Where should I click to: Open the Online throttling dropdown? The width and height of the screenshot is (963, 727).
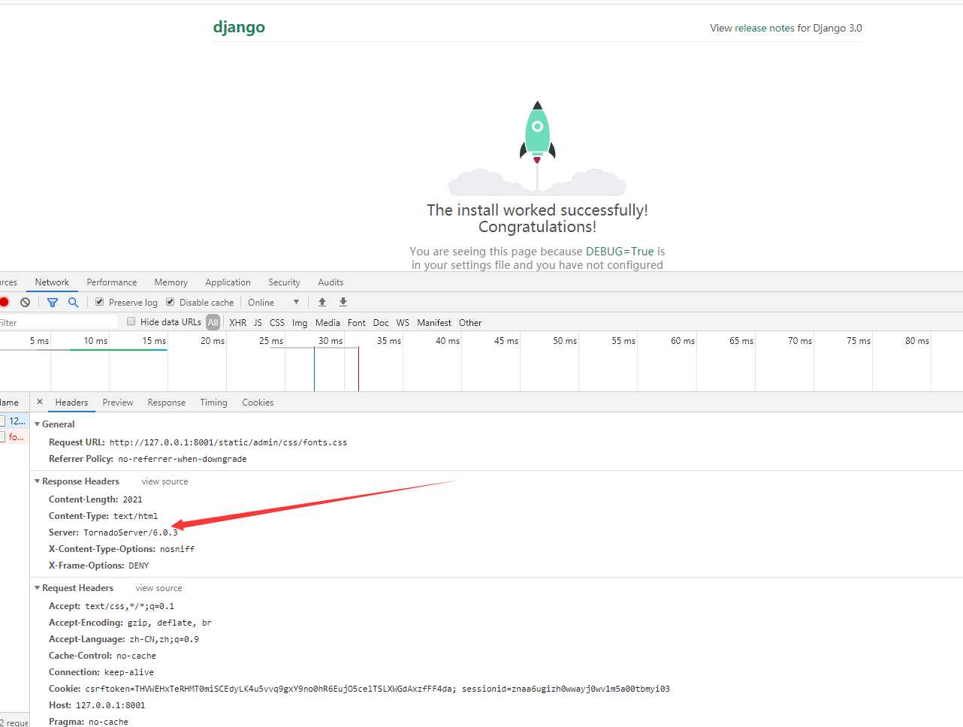(273, 302)
